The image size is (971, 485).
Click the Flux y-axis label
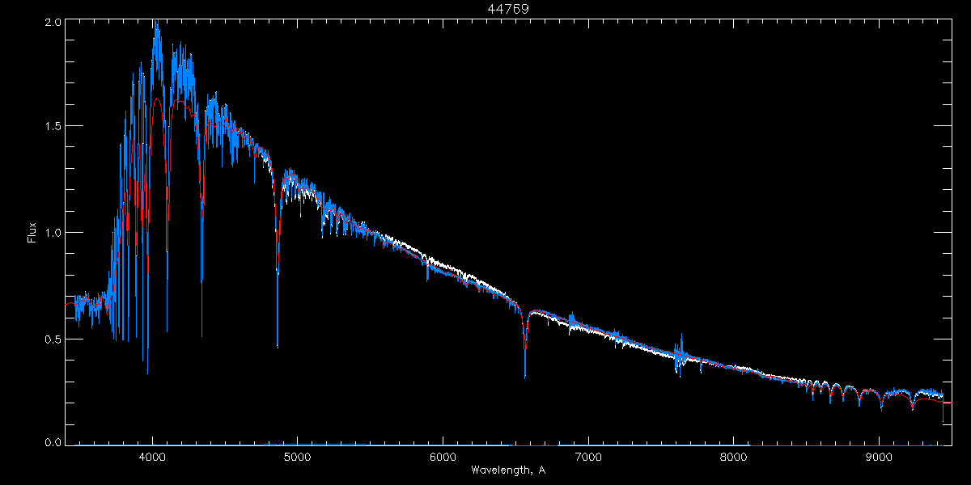point(32,232)
